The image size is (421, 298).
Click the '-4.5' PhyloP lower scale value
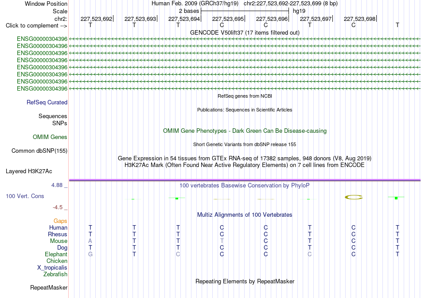58,207
